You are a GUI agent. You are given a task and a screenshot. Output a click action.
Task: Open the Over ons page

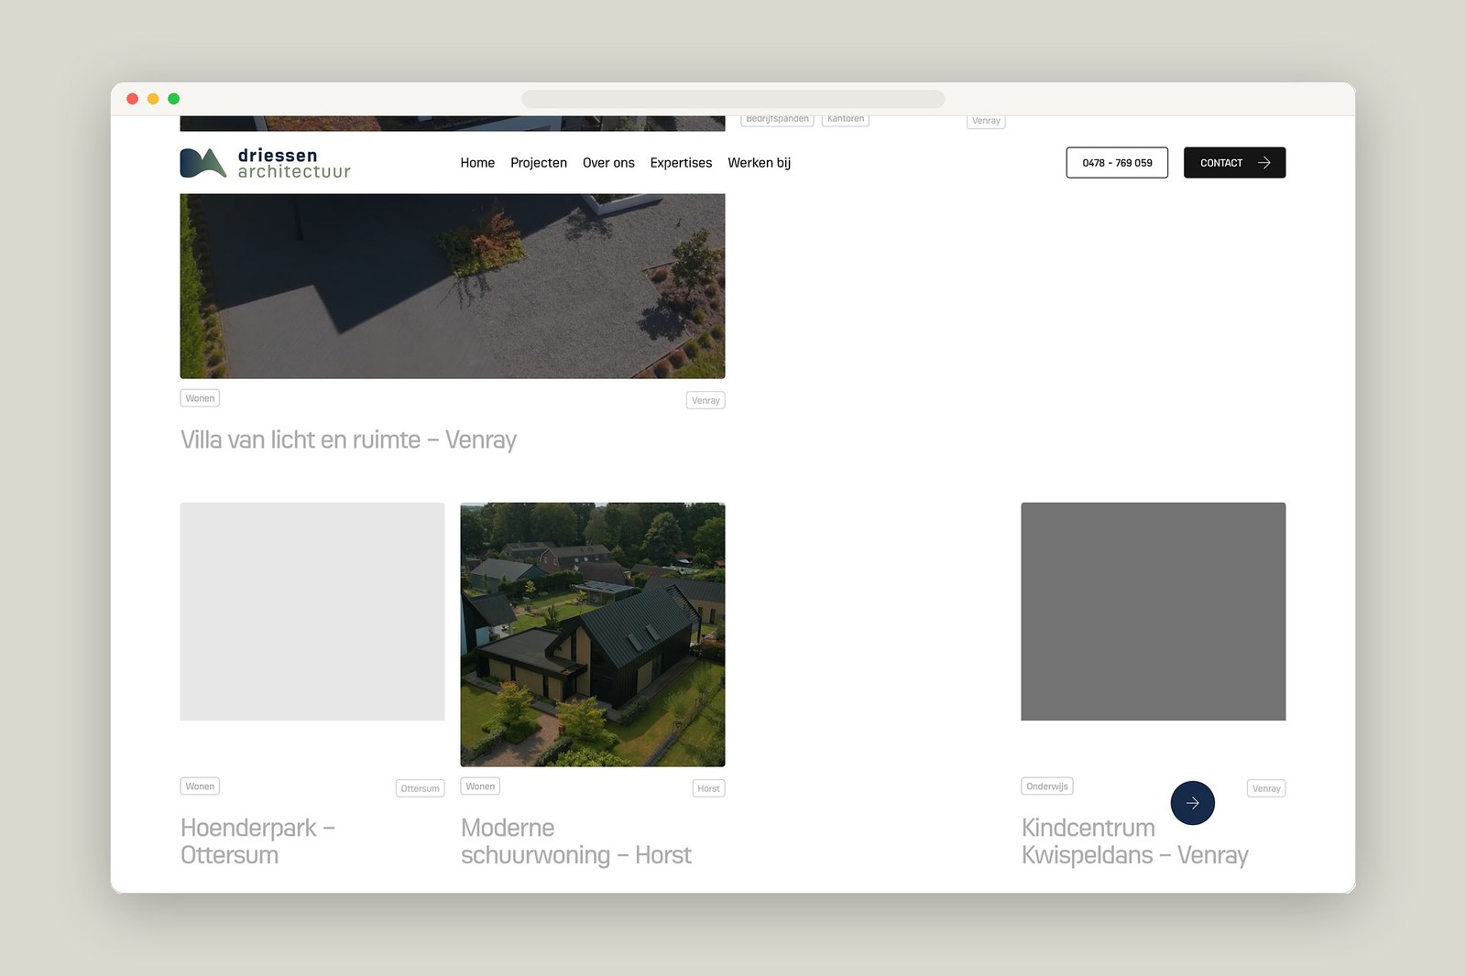tap(608, 163)
